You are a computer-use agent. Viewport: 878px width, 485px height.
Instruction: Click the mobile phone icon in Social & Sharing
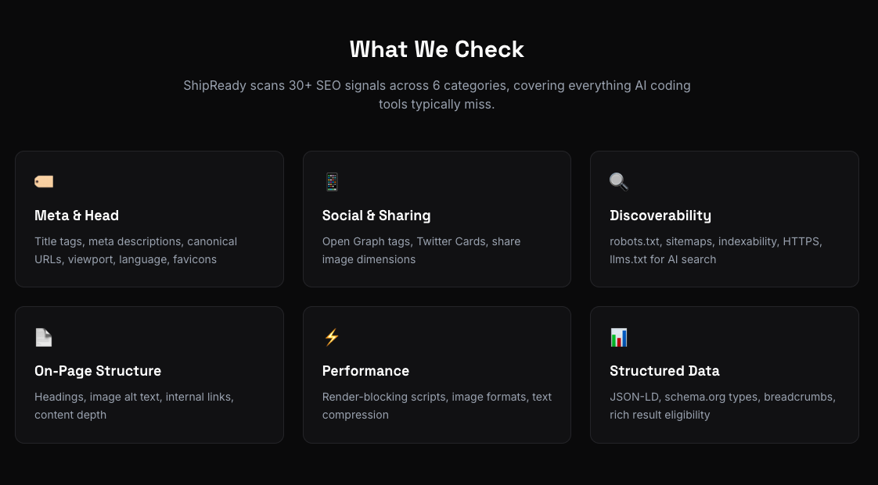click(332, 182)
